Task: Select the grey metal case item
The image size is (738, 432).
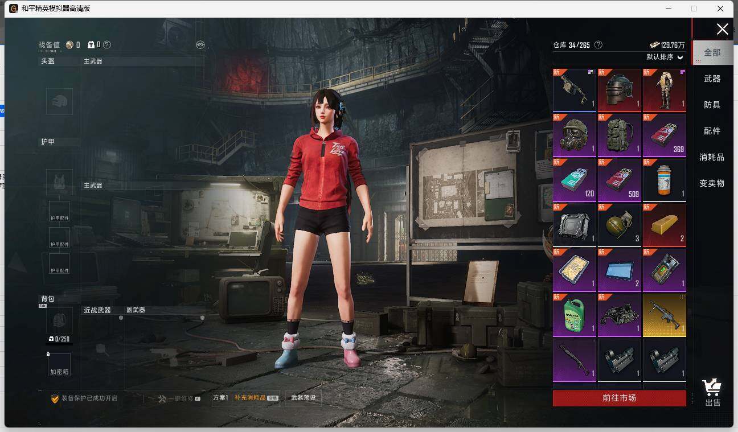Action: coord(575,225)
